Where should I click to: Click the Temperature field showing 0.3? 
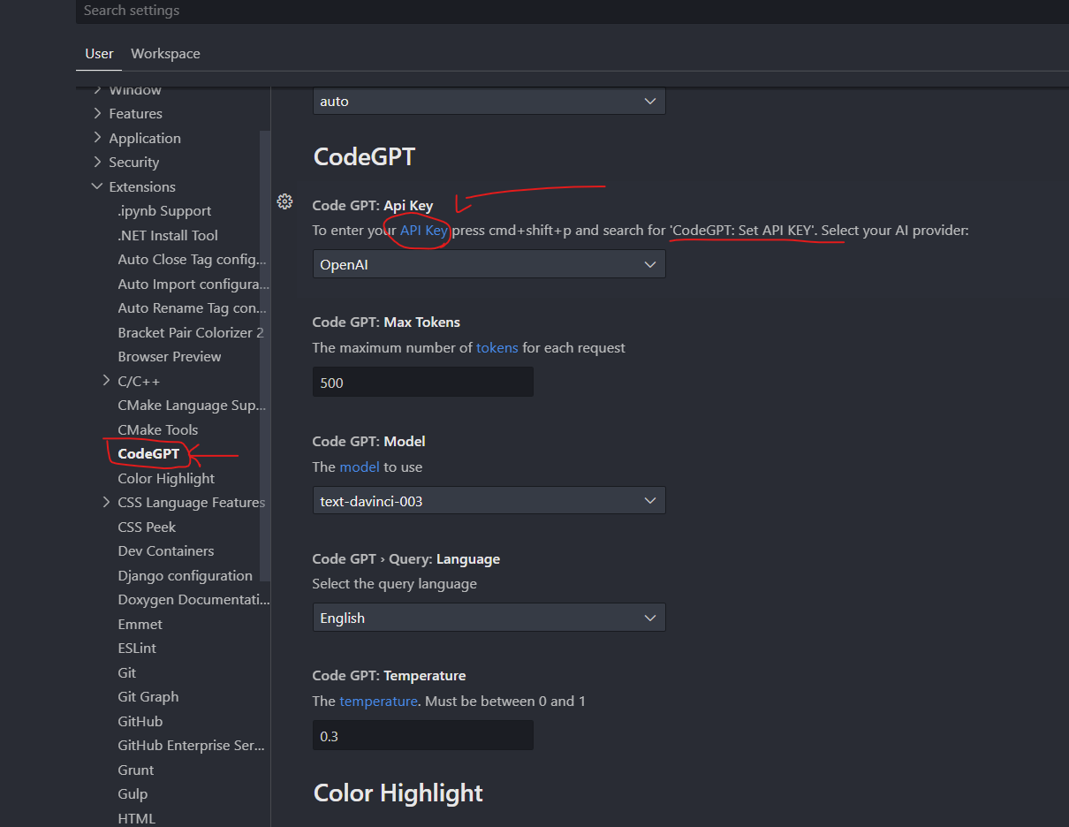[x=423, y=735]
